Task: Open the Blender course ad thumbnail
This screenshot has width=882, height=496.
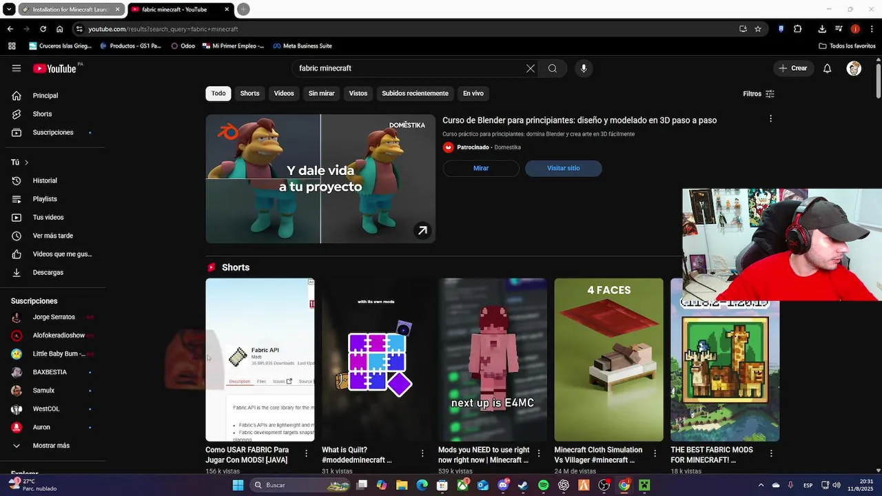Action: (320, 179)
